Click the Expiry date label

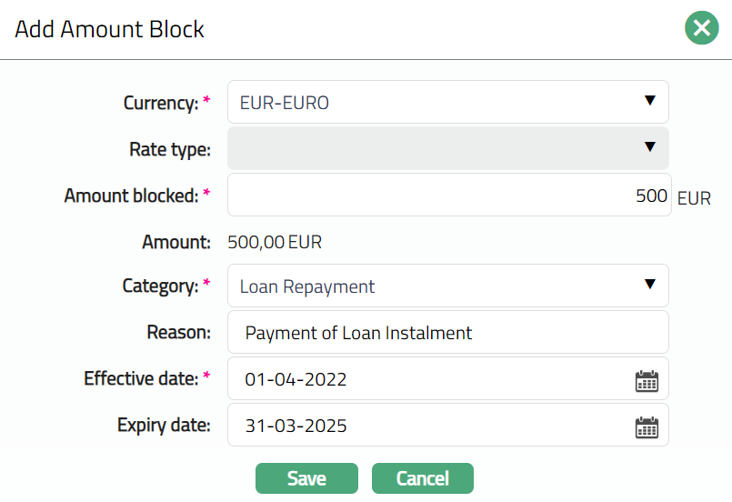coord(164,425)
